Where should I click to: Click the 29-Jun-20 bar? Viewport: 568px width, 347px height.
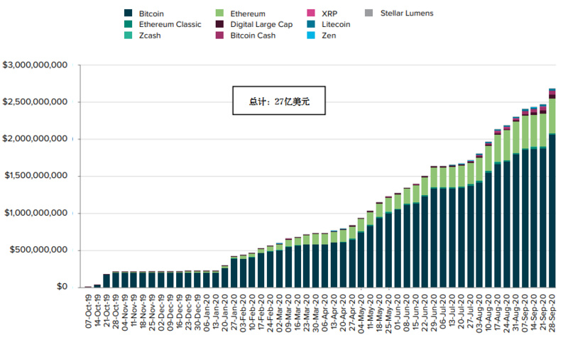point(434,227)
